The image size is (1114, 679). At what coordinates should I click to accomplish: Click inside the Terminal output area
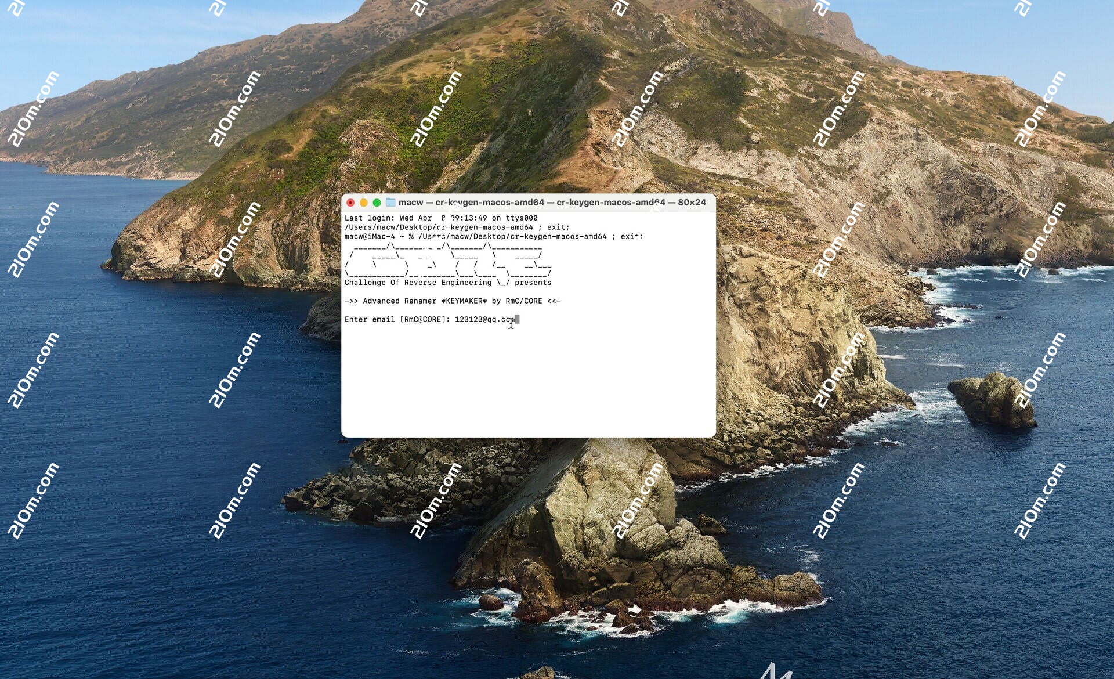click(522, 377)
